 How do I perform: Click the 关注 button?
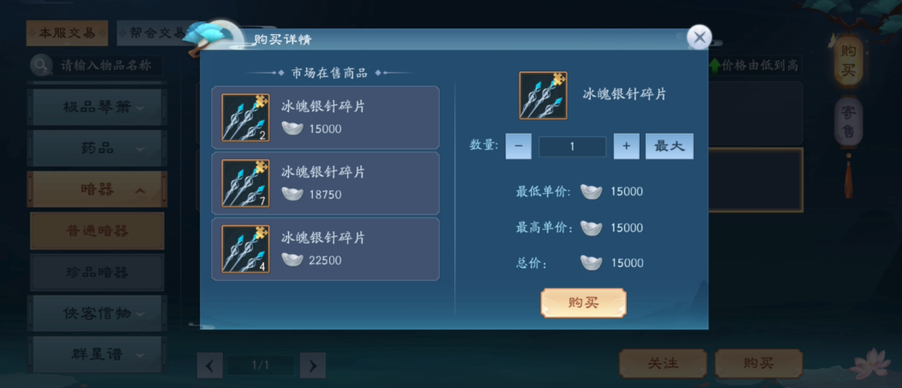[663, 363]
